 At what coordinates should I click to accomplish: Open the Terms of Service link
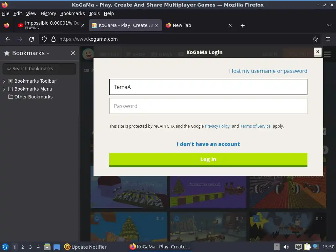pos(255,126)
